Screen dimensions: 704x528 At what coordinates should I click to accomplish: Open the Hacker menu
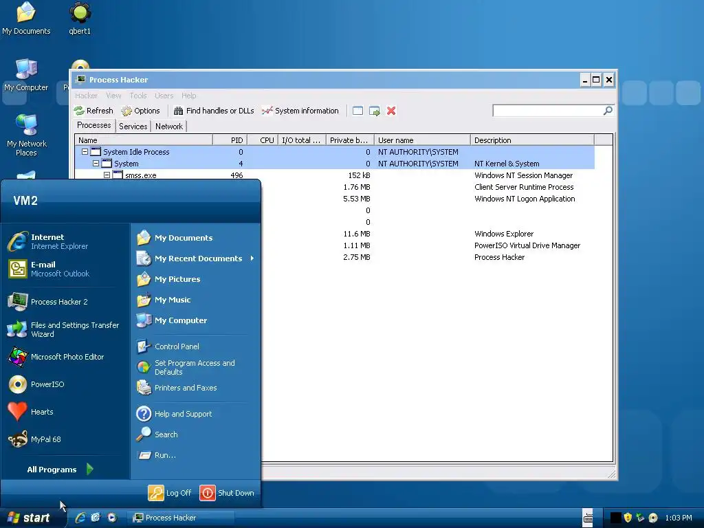tap(86, 96)
